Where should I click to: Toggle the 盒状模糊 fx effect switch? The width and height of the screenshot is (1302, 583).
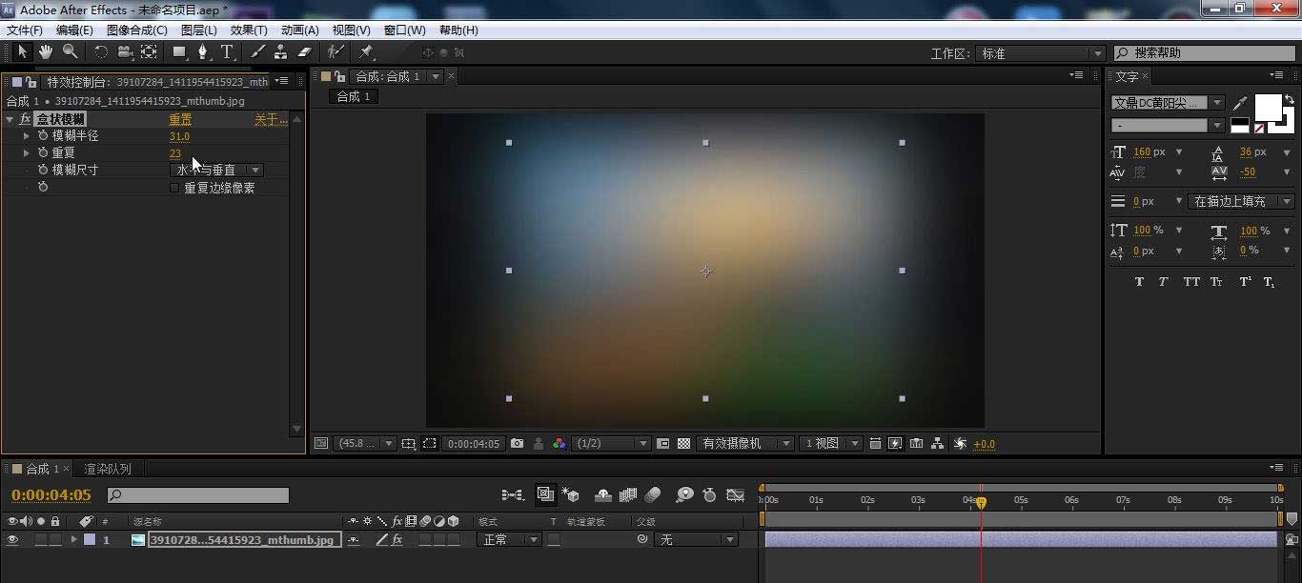point(25,119)
